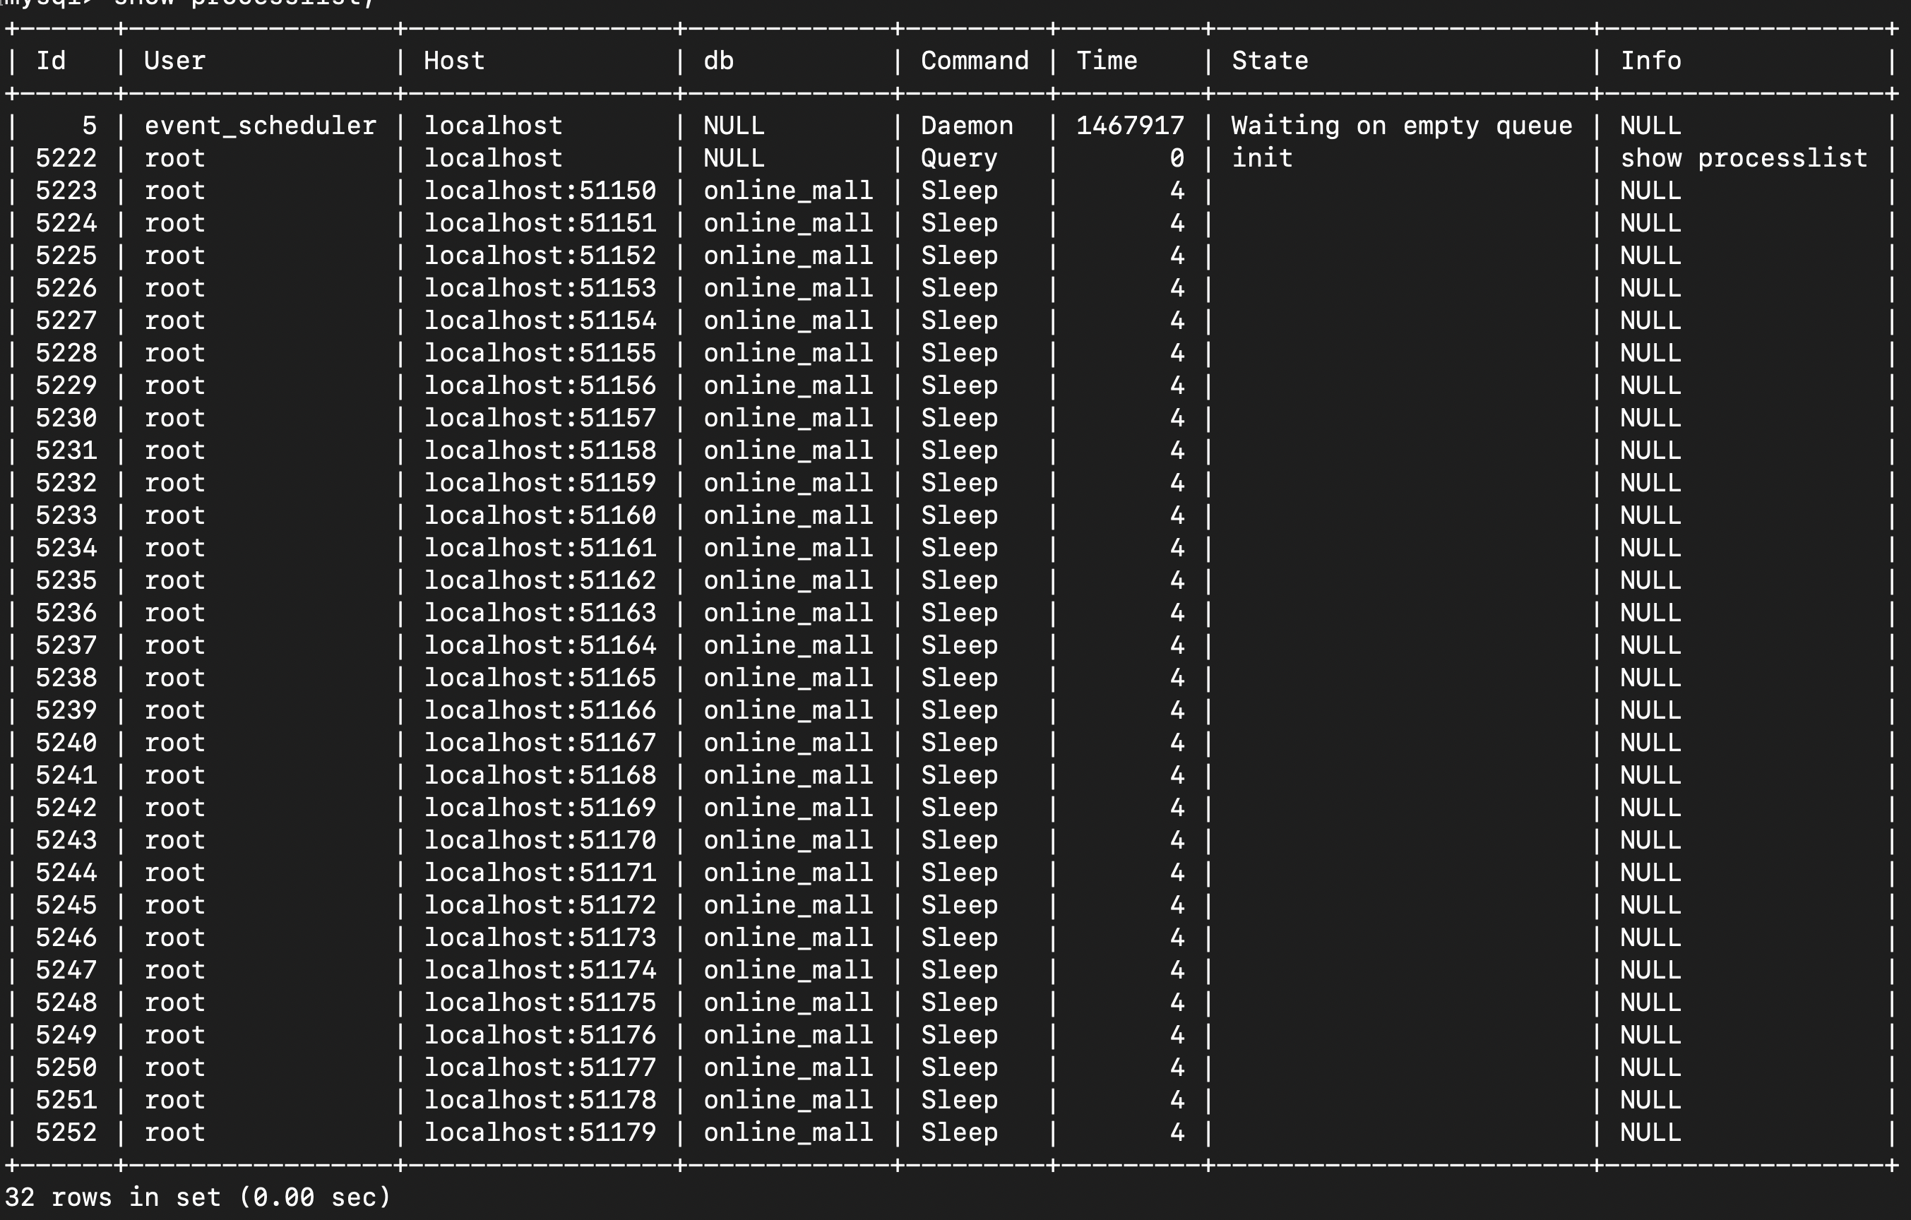Select process Id 5245
1911x1220 pixels.
point(66,907)
